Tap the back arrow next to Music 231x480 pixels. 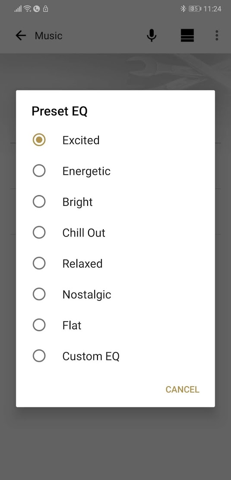point(21,36)
